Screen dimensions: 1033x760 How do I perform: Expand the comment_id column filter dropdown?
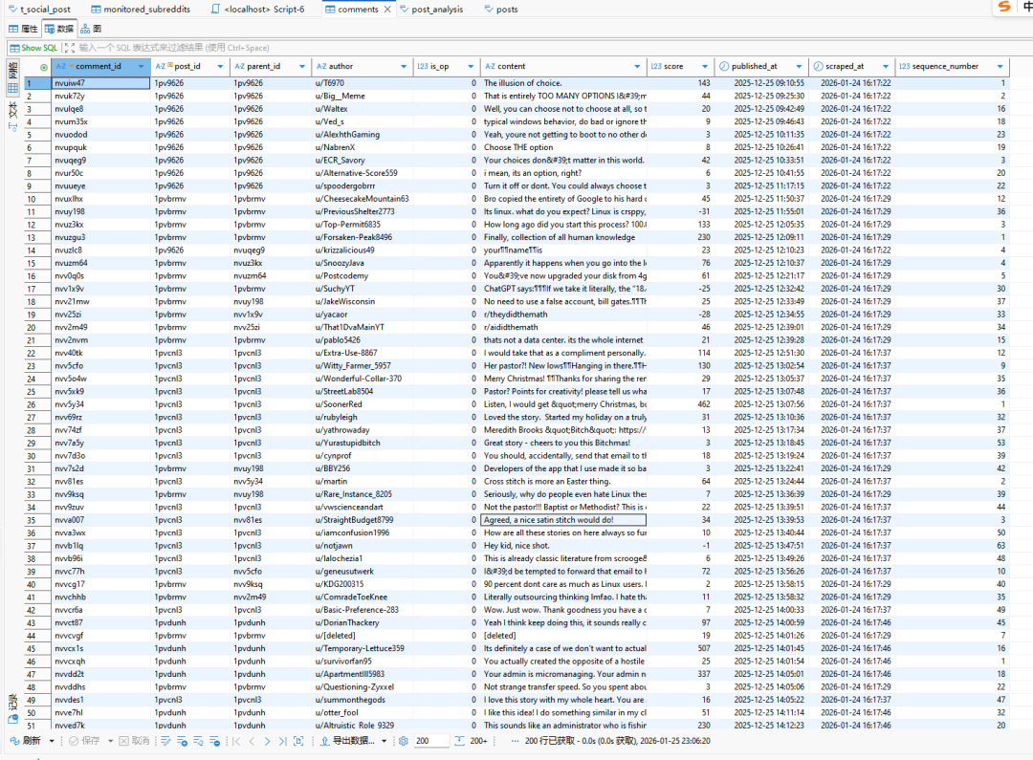tap(143, 67)
